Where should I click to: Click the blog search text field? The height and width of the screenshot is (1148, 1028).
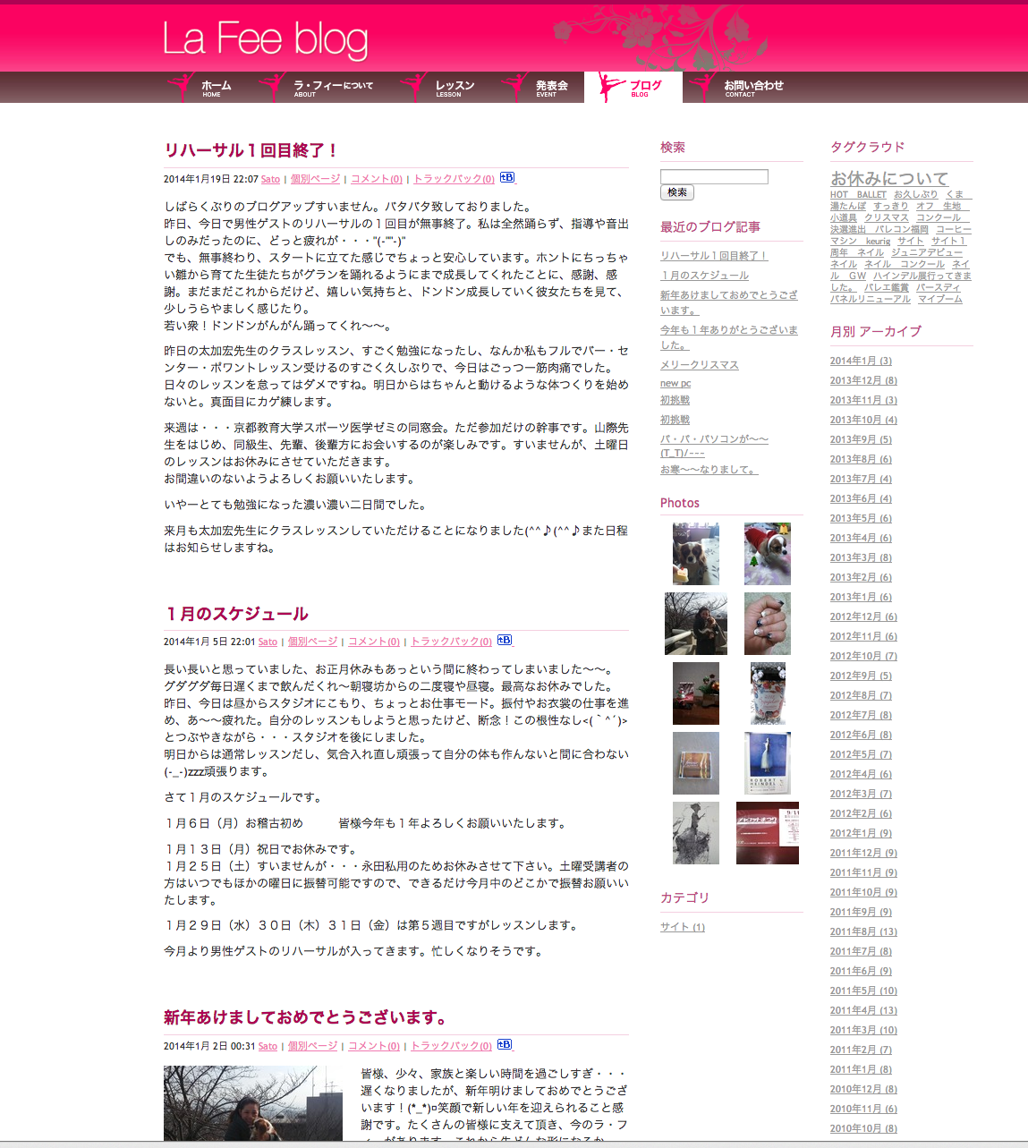(x=714, y=176)
